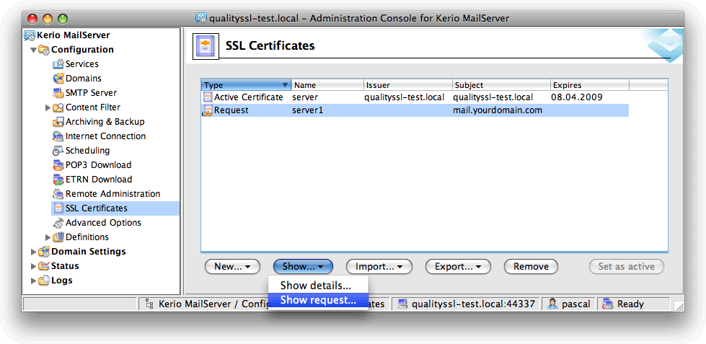706x344 pixels.
Task: Click the Status chart icon
Action: [44, 265]
